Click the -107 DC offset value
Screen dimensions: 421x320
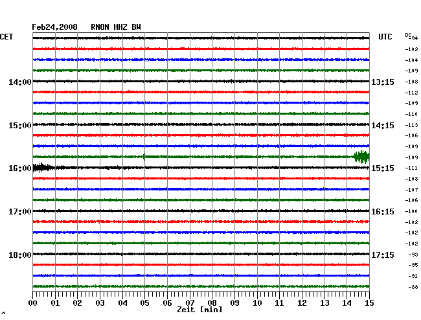coord(411,190)
